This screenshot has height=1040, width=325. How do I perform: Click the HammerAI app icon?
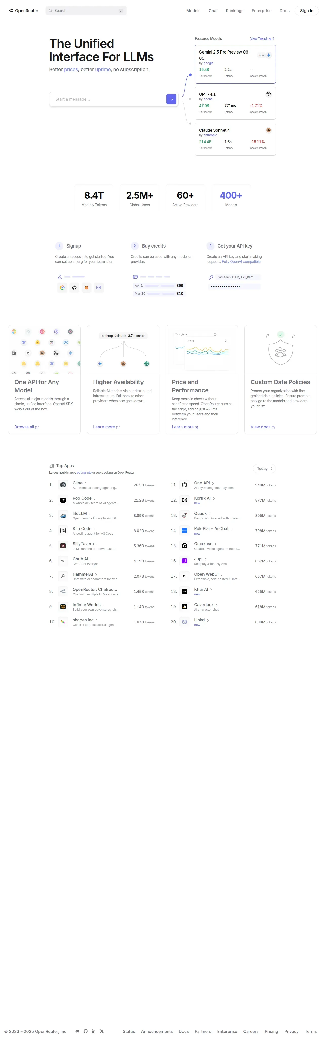coord(63,576)
